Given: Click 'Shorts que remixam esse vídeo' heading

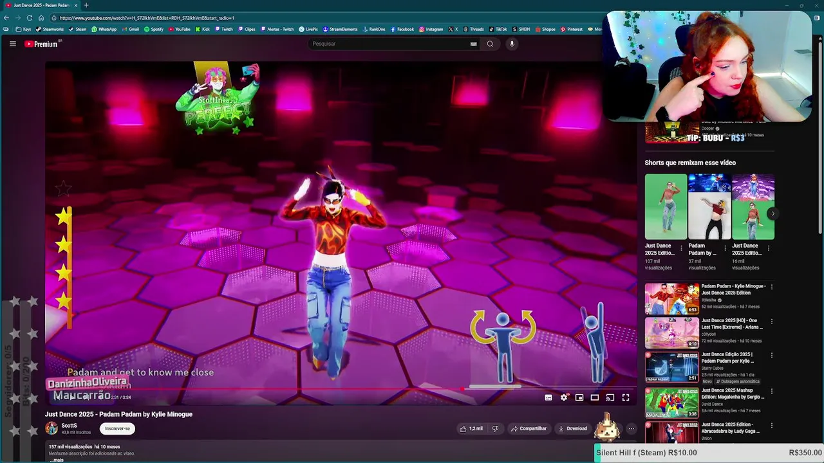Looking at the screenshot, I should (x=690, y=163).
